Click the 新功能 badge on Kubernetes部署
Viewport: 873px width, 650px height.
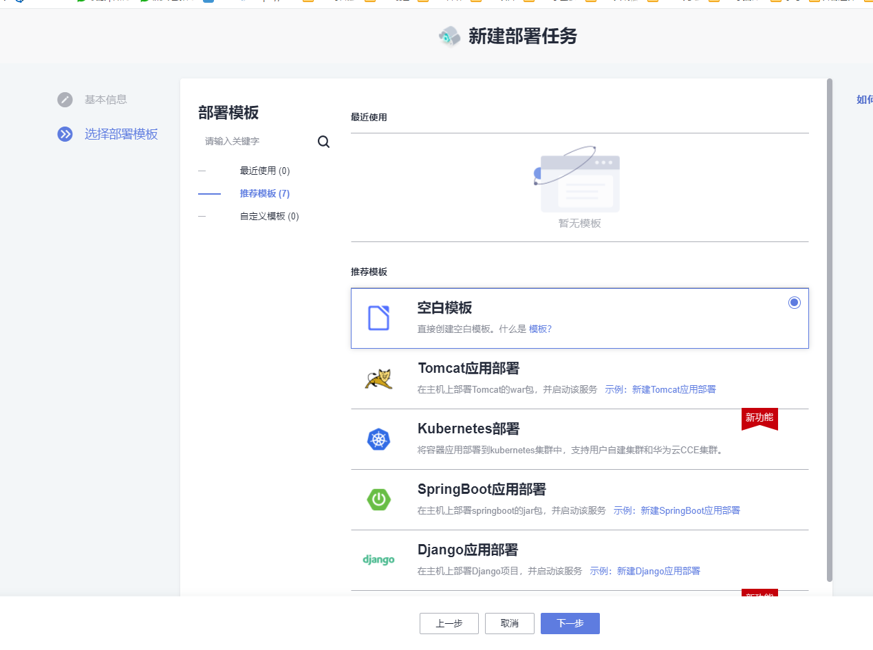pyautogui.click(x=759, y=419)
